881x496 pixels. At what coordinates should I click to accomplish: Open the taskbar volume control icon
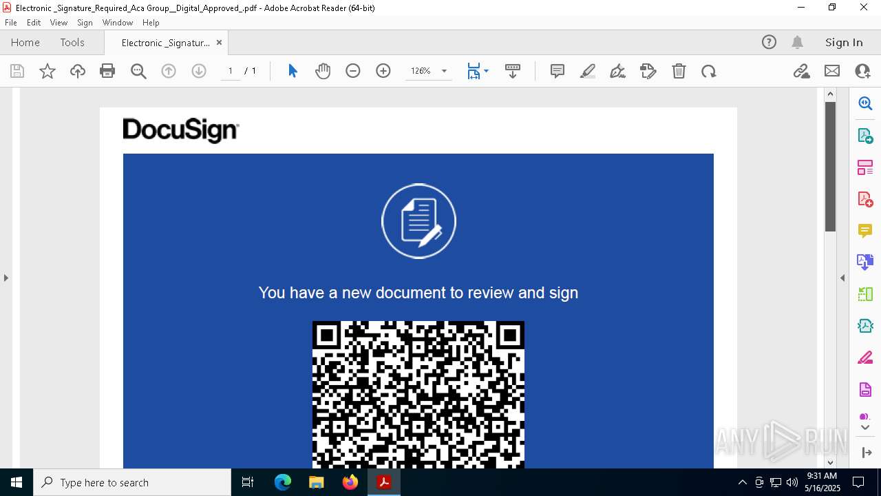click(792, 482)
